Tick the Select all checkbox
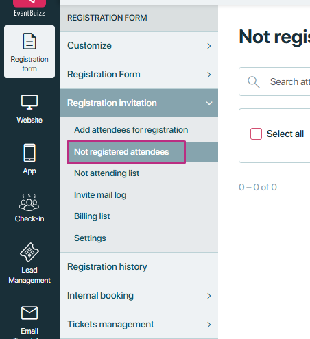 point(256,134)
